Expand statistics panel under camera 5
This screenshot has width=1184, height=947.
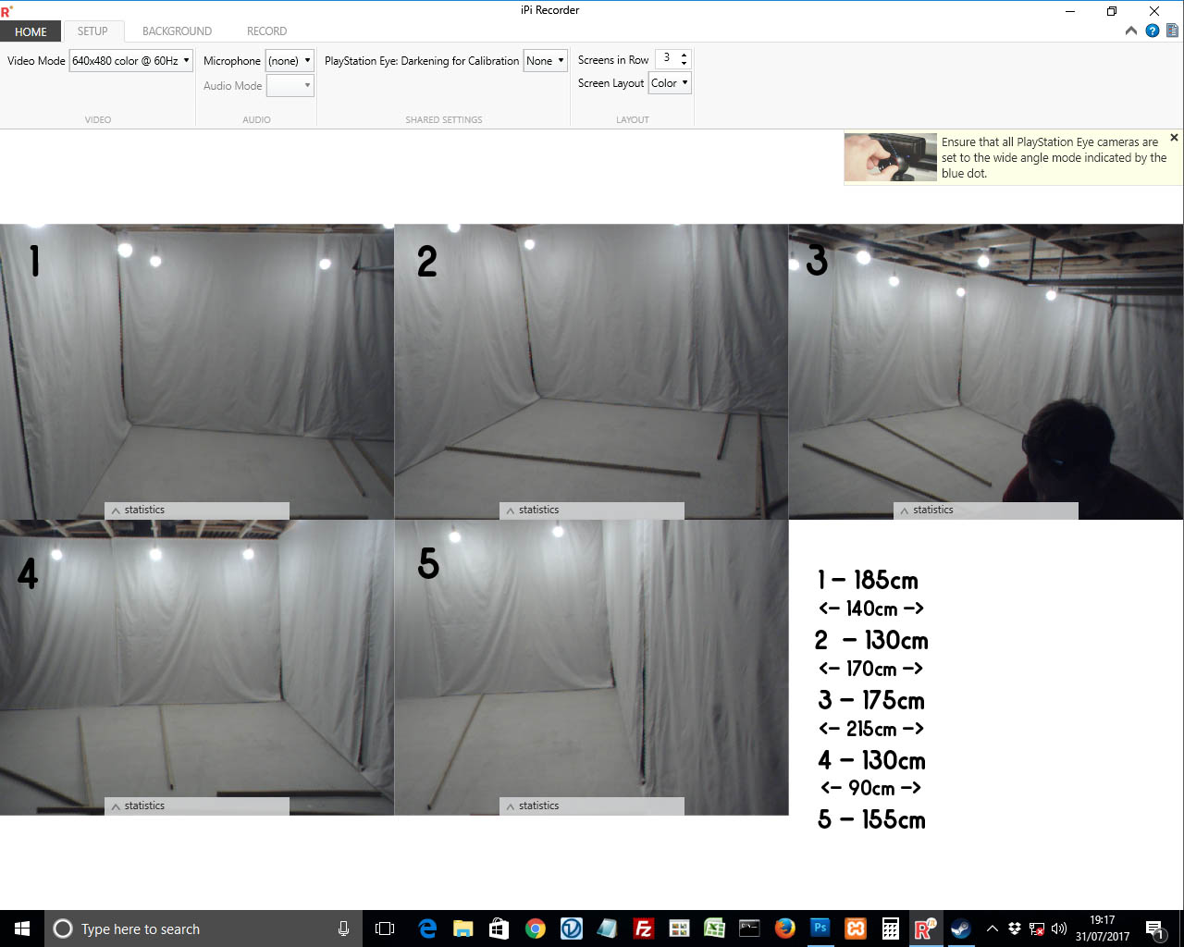(591, 806)
